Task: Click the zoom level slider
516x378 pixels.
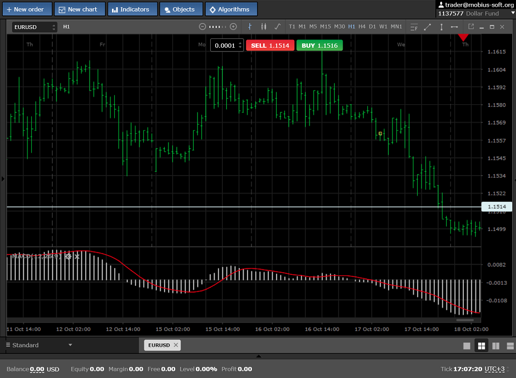Action: (217, 27)
